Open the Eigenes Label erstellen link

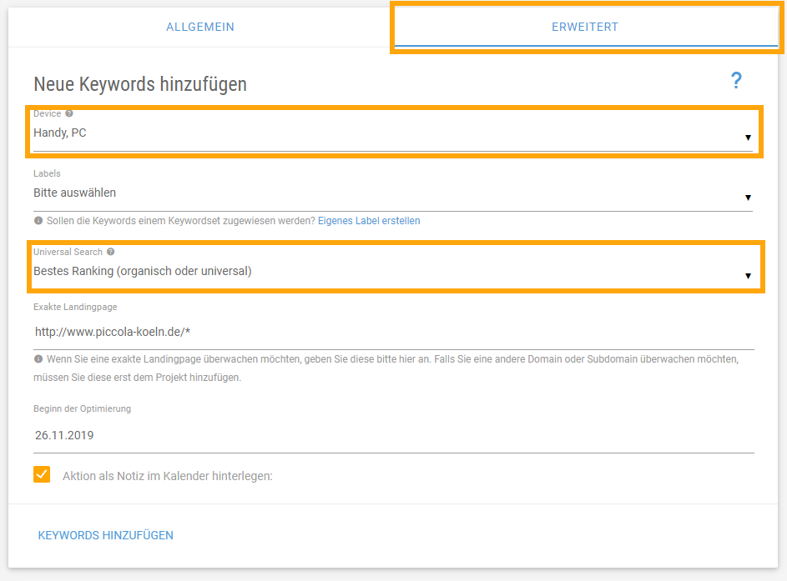[x=369, y=221]
